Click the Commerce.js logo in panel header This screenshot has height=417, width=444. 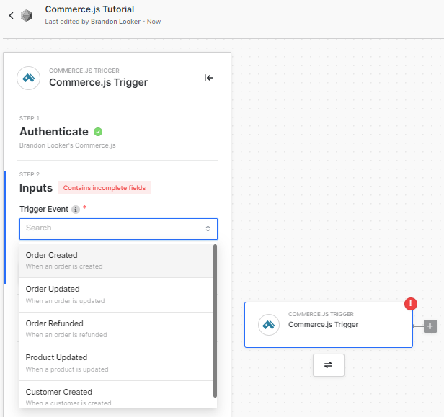tap(29, 78)
